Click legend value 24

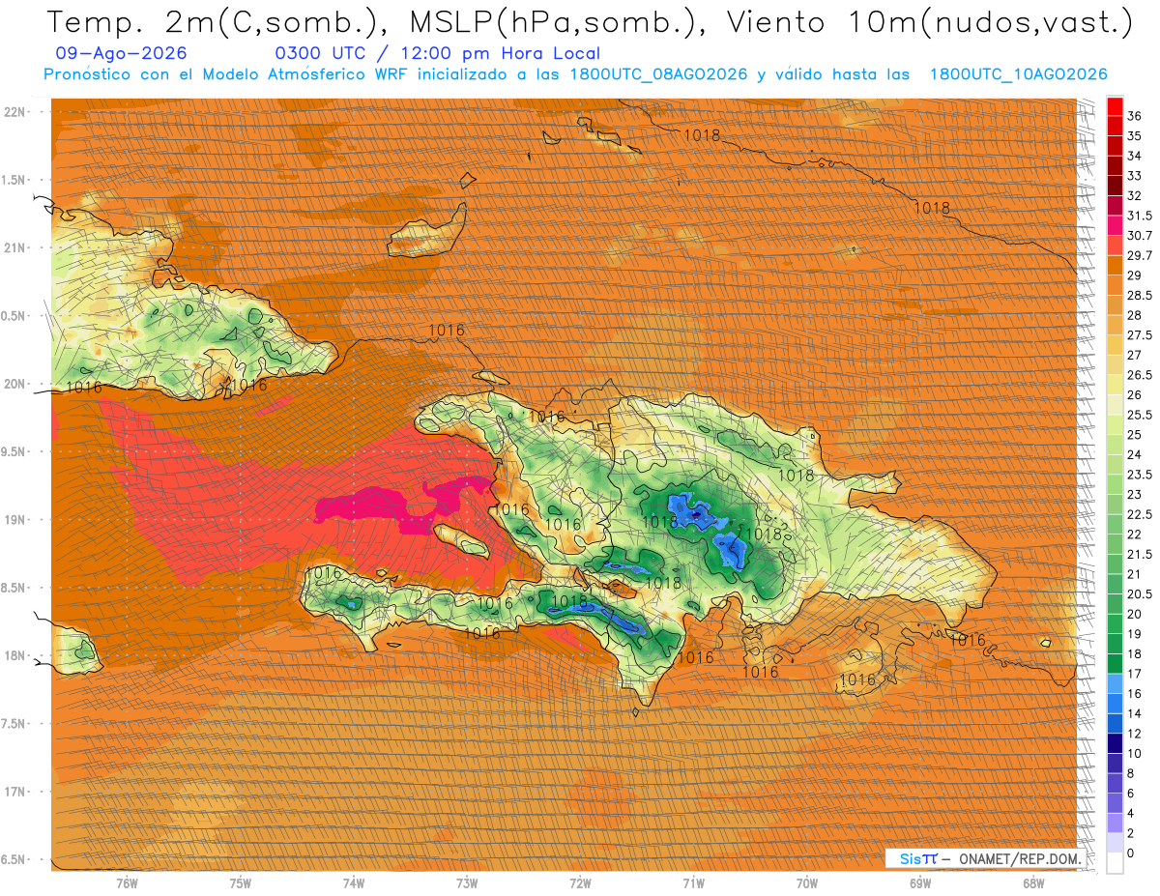pos(1134,454)
